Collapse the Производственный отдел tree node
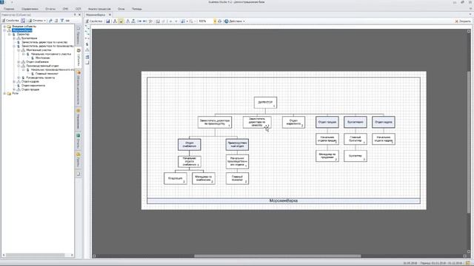The width and height of the screenshot is (474, 266). 19,66
